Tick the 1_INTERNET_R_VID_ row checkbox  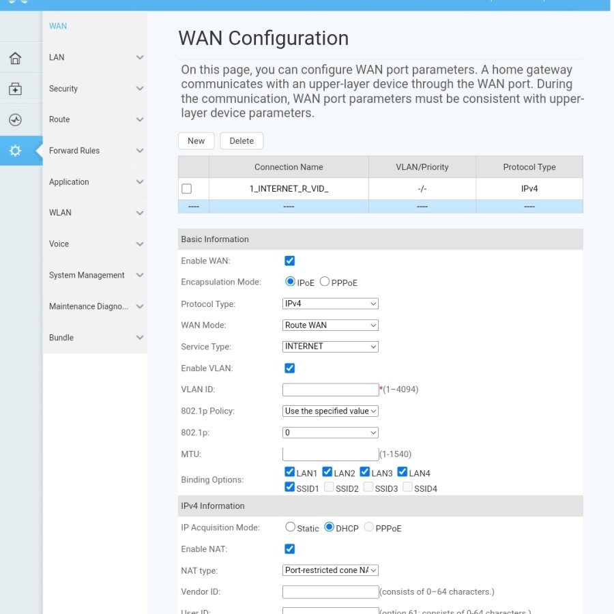pos(187,189)
